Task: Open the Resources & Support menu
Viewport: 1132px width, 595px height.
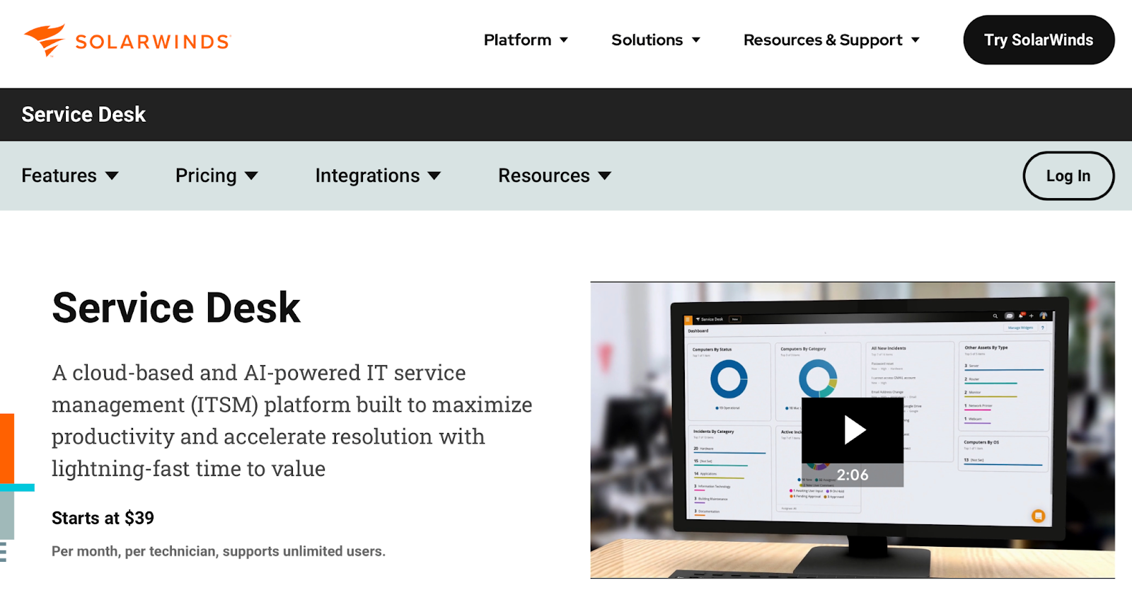Action: pyautogui.click(x=823, y=40)
